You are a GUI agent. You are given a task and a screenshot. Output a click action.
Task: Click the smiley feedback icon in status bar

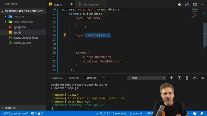tap(195, 113)
